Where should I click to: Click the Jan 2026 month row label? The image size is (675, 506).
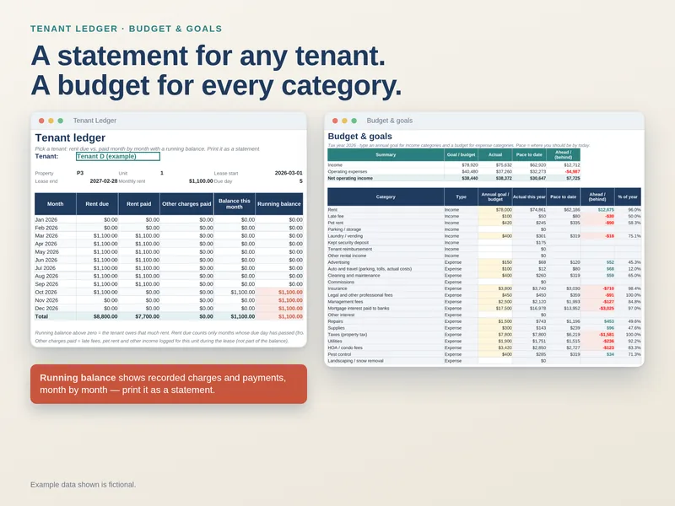point(46,219)
